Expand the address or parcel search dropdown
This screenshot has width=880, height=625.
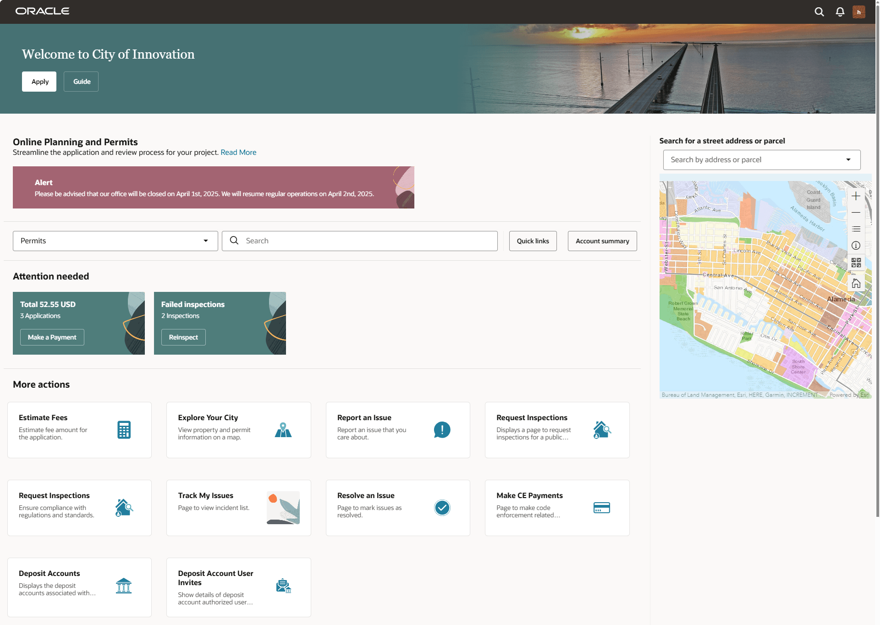(848, 159)
